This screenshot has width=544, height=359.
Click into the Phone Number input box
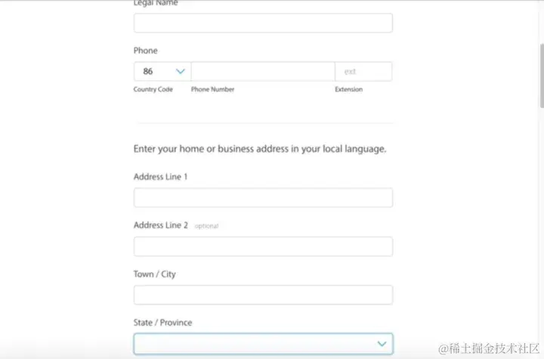pyautogui.click(x=263, y=72)
